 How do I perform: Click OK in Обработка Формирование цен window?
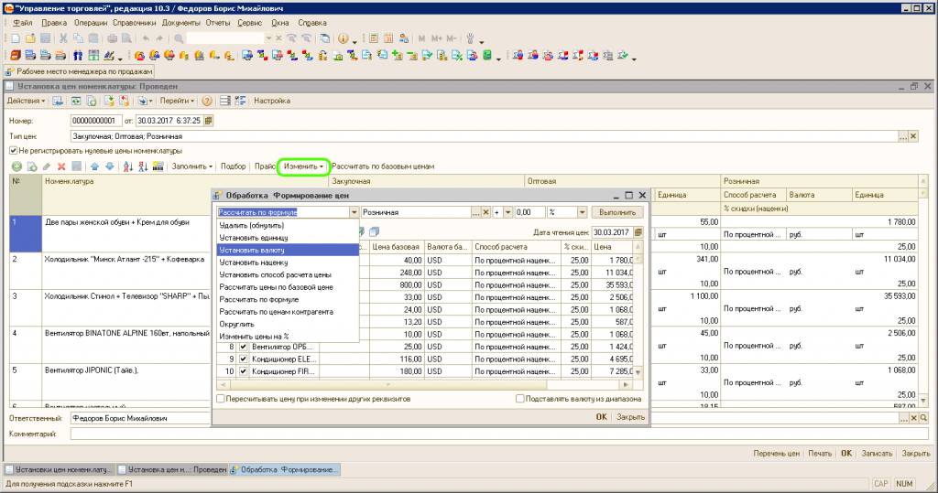601,417
